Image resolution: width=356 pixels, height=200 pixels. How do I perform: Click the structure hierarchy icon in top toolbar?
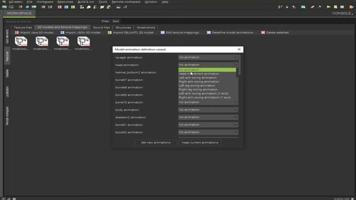82,7
